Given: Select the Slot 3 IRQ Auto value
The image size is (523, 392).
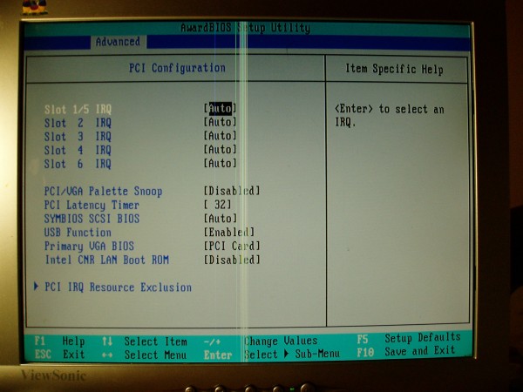Looking at the screenshot, I should tap(221, 136).
